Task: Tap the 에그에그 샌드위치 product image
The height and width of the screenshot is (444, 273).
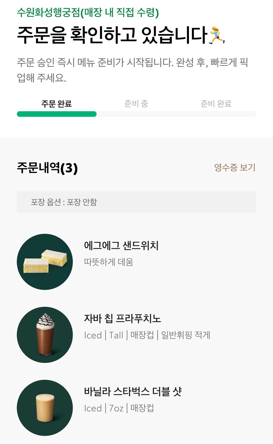Action: [x=45, y=262]
